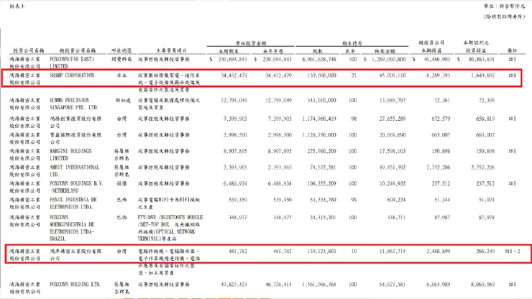Click investment income '40,883,831'
Viewport: 532px width, 299px height.
[x=482, y=59]
